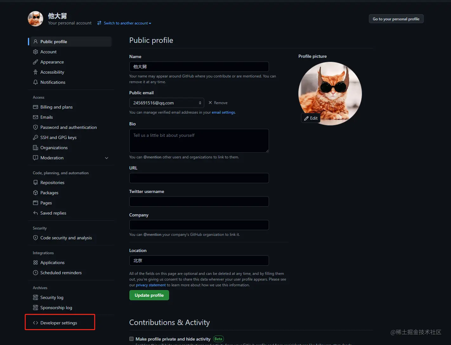The width and height of the screenshot is (451, 345).
Task: Click the log icon beside Sponsorship log
Action: [36, 308]
